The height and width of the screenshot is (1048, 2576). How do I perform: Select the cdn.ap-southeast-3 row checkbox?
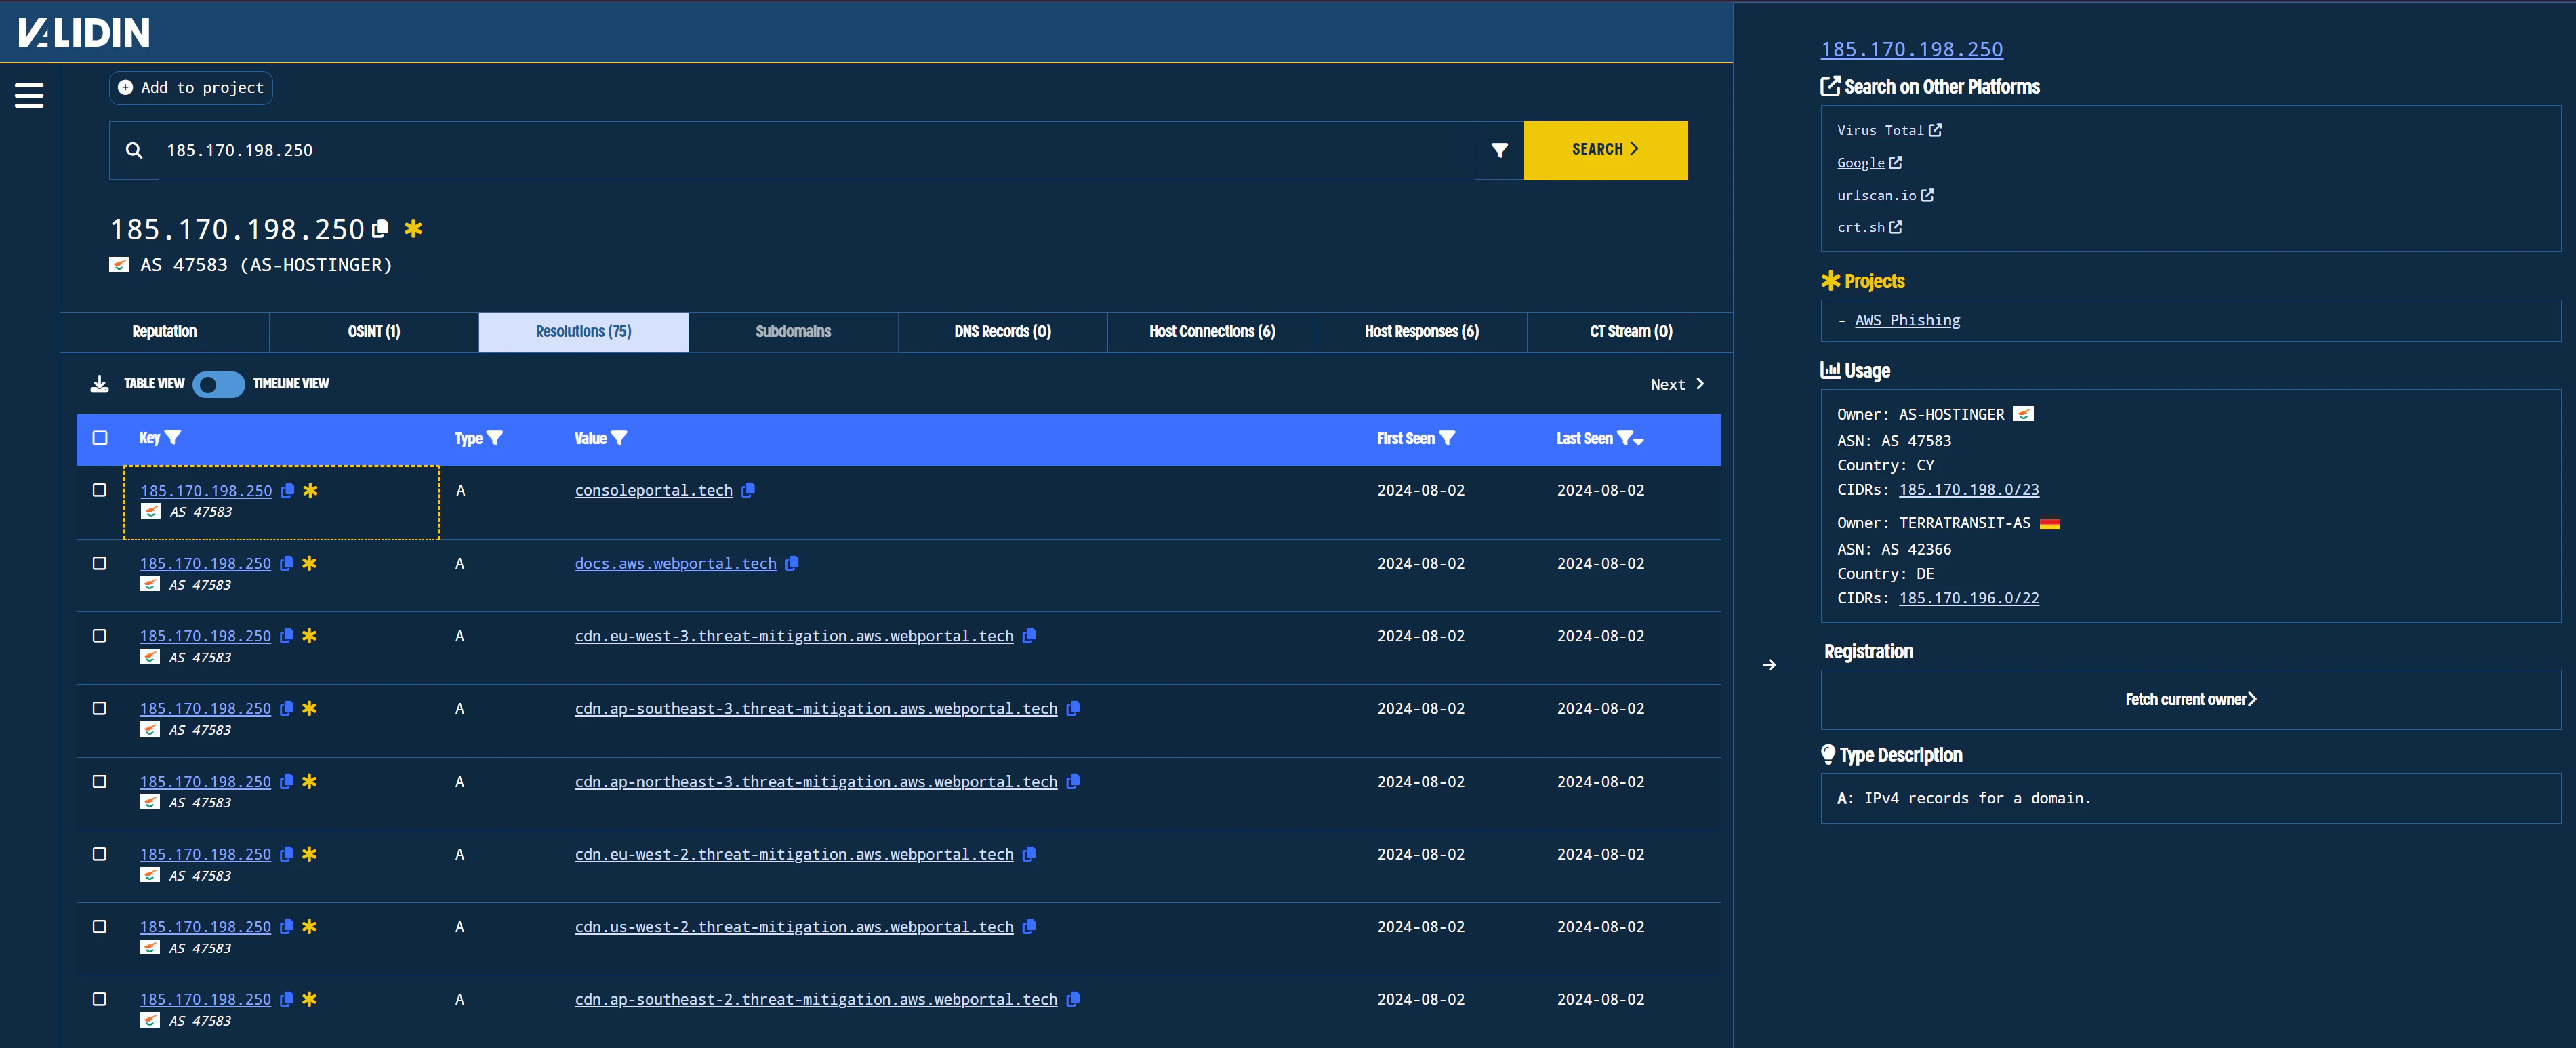click(x=99, y=708)
